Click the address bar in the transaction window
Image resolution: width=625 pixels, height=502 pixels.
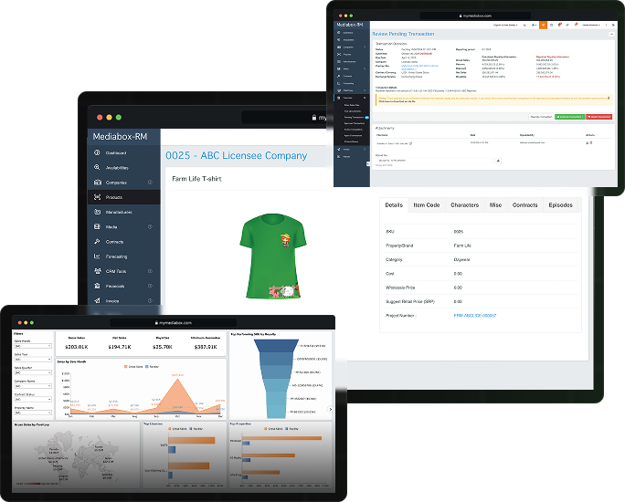tap(475, 16)
